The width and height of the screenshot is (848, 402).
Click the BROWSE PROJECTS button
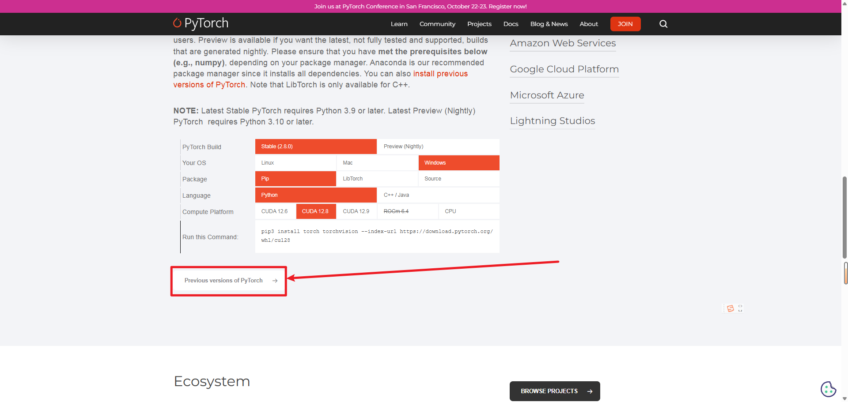pos(555,391)
